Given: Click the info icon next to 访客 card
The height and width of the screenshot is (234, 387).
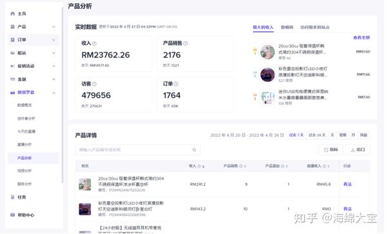Looking at the screenshot, I should 94,84.
